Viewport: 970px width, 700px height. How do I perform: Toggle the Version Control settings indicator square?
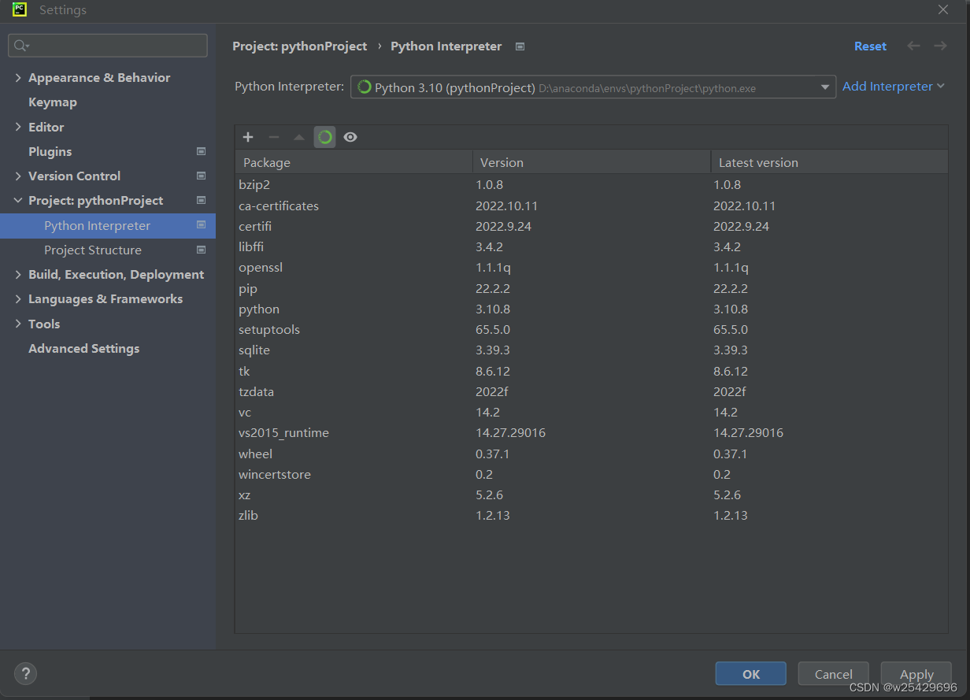tap(201, 176)
